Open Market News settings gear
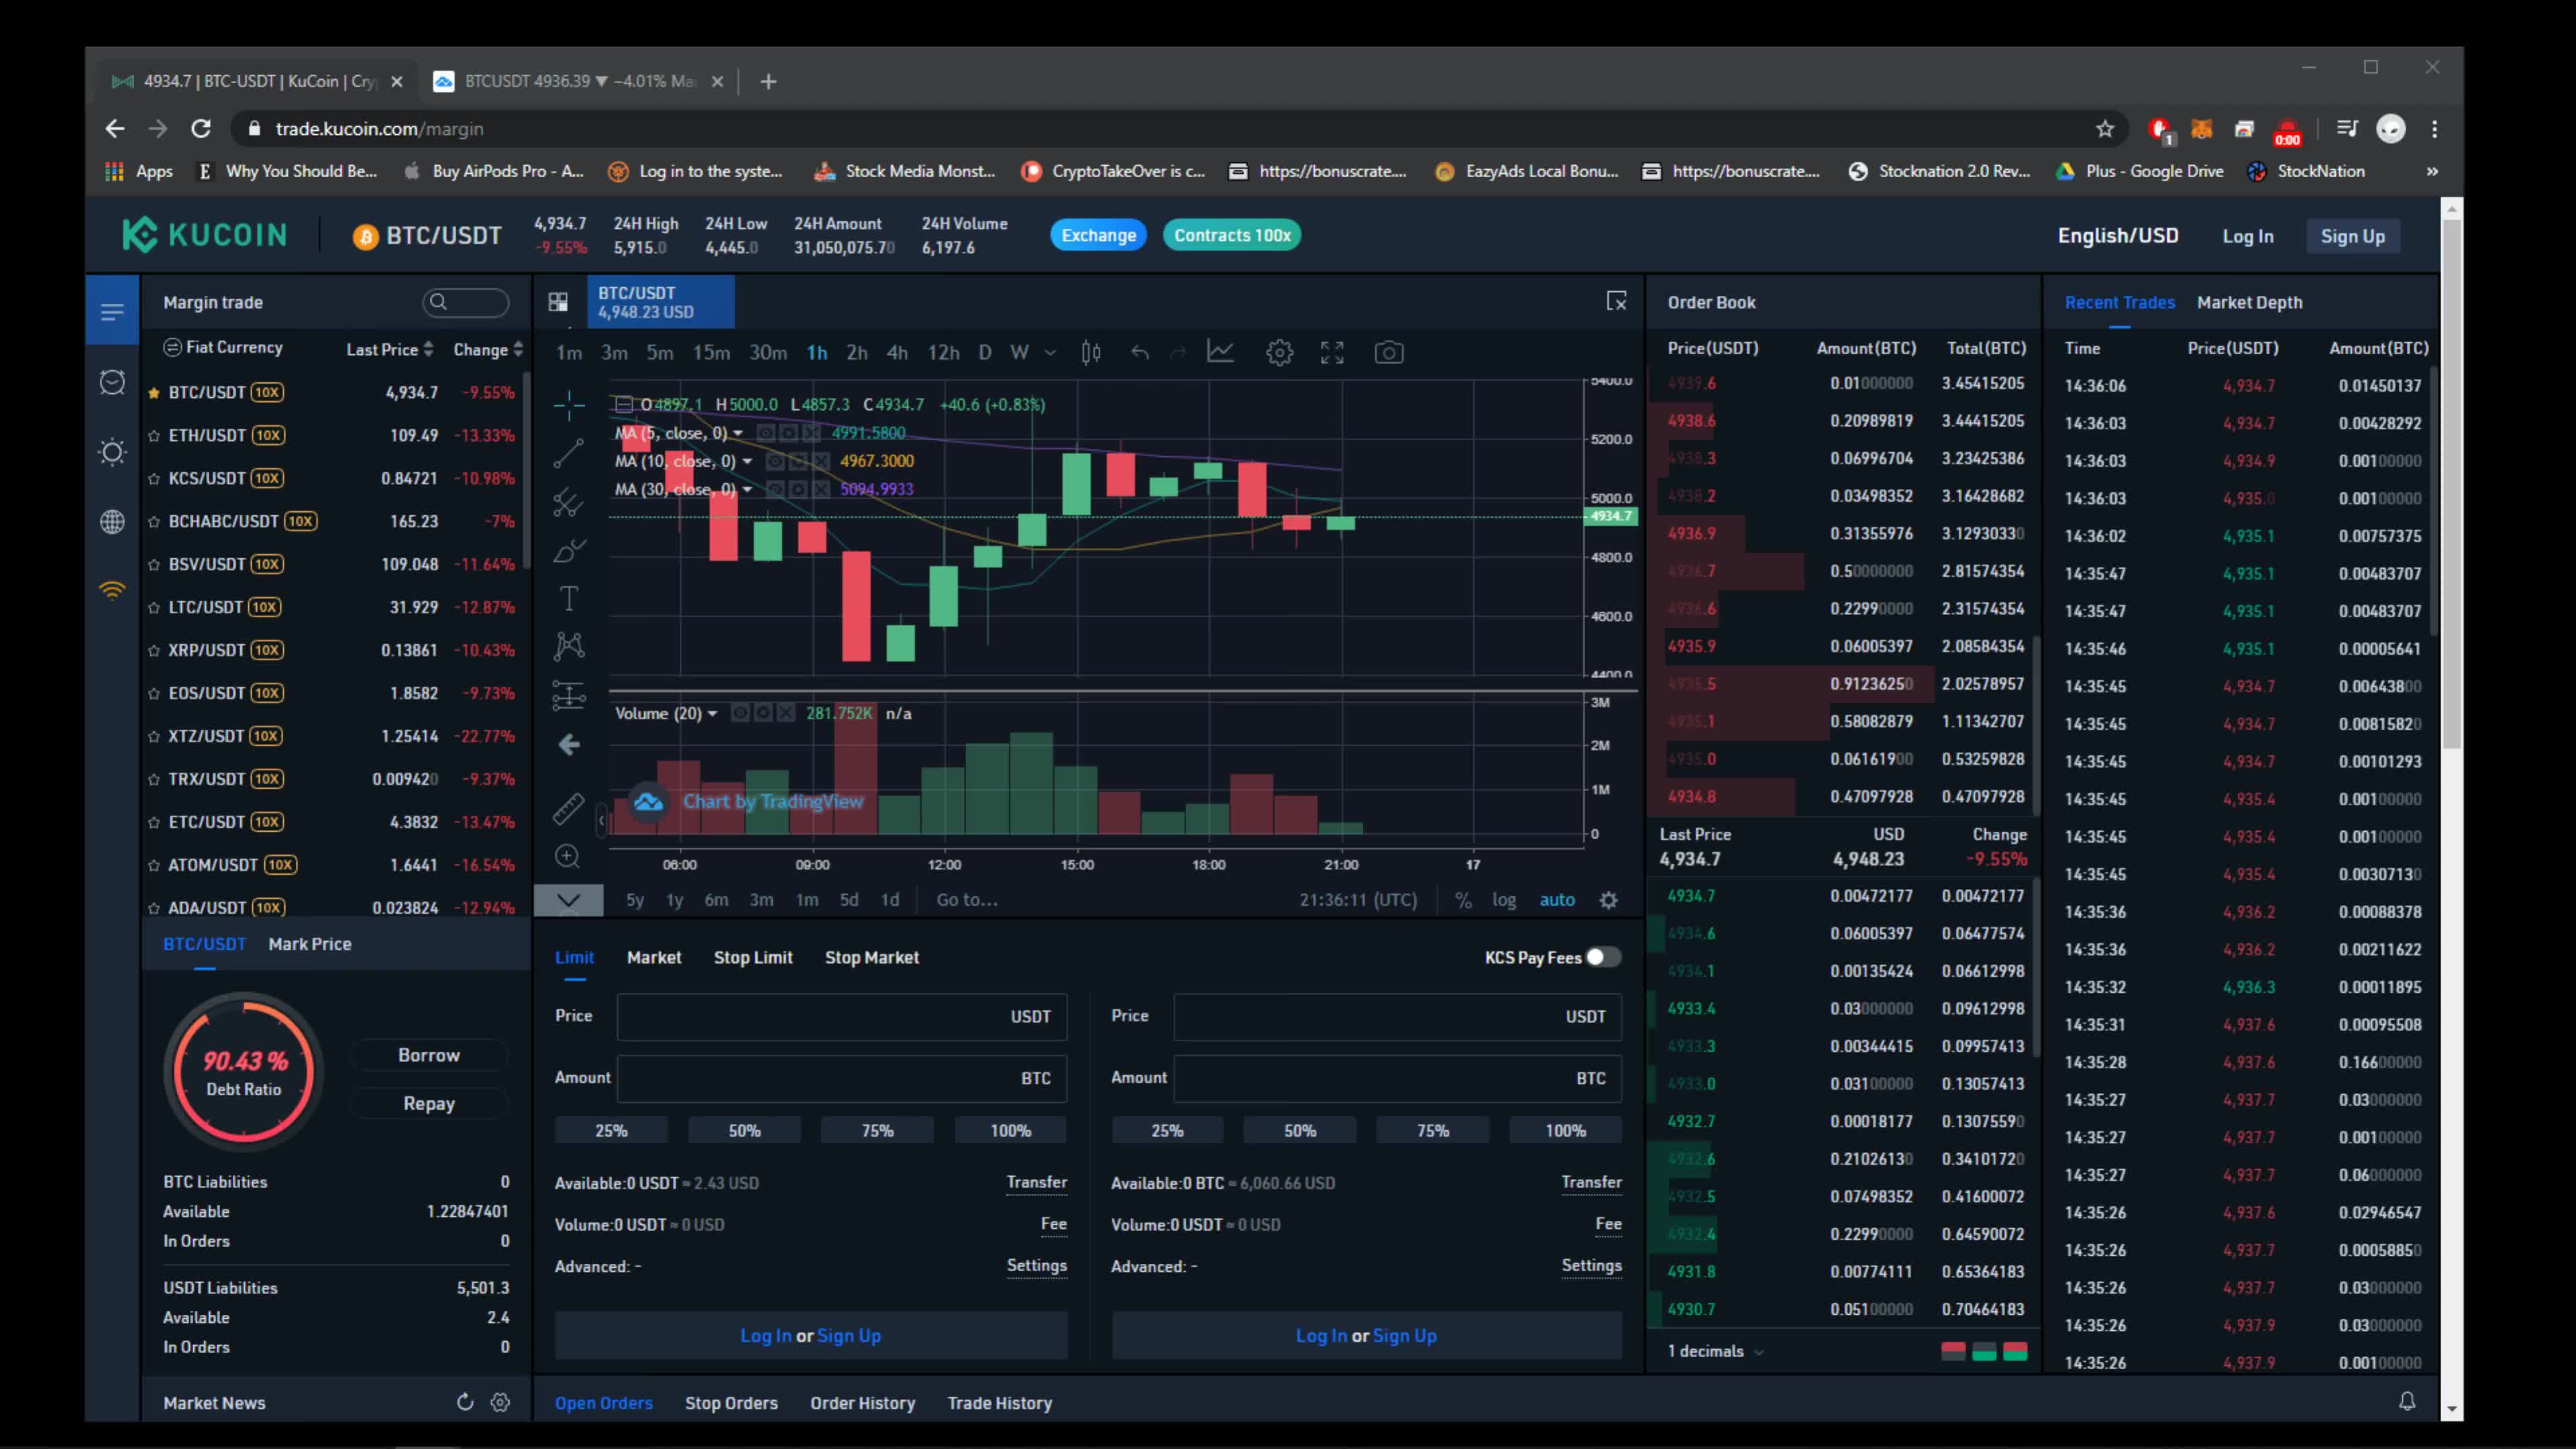2576x1449 pixels. [500, 1402]
